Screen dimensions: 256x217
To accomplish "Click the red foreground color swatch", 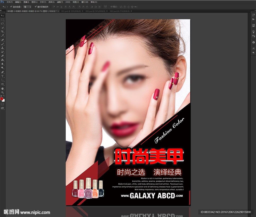I will coord(2,99).
